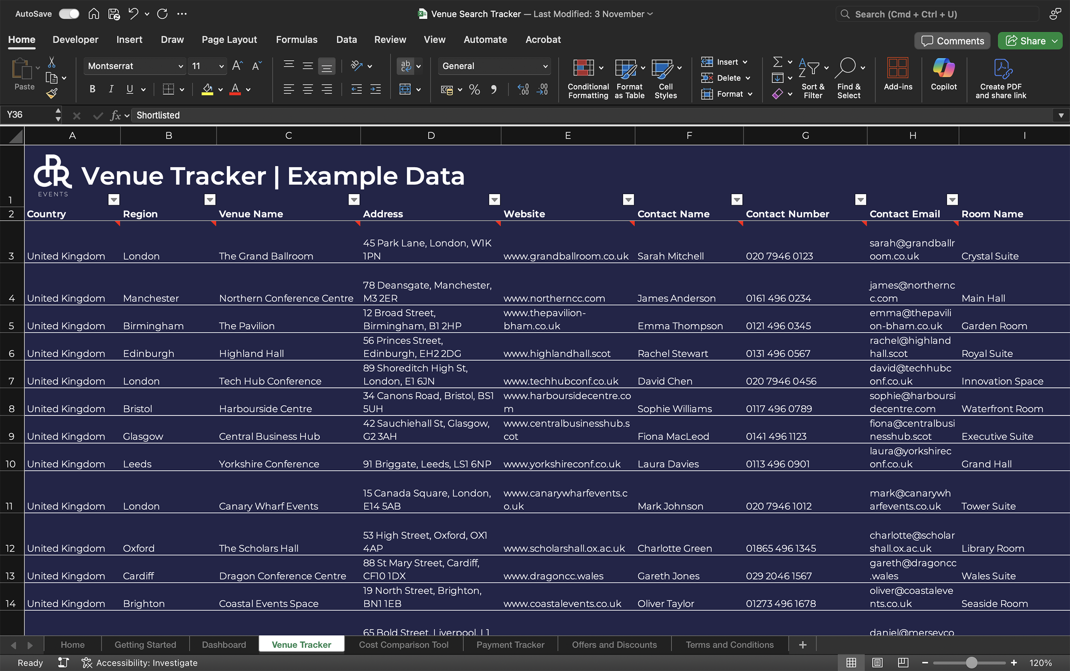Open the Montserrat font name dropdown
Viewport: 1070px width, 671px height.
180,66
